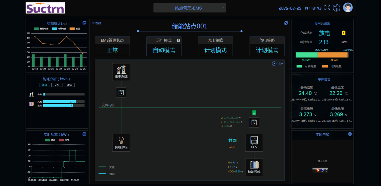Click the 运行模式 自动模式 card
This screenshot has width=381, height=186.
tap(164, 46)
